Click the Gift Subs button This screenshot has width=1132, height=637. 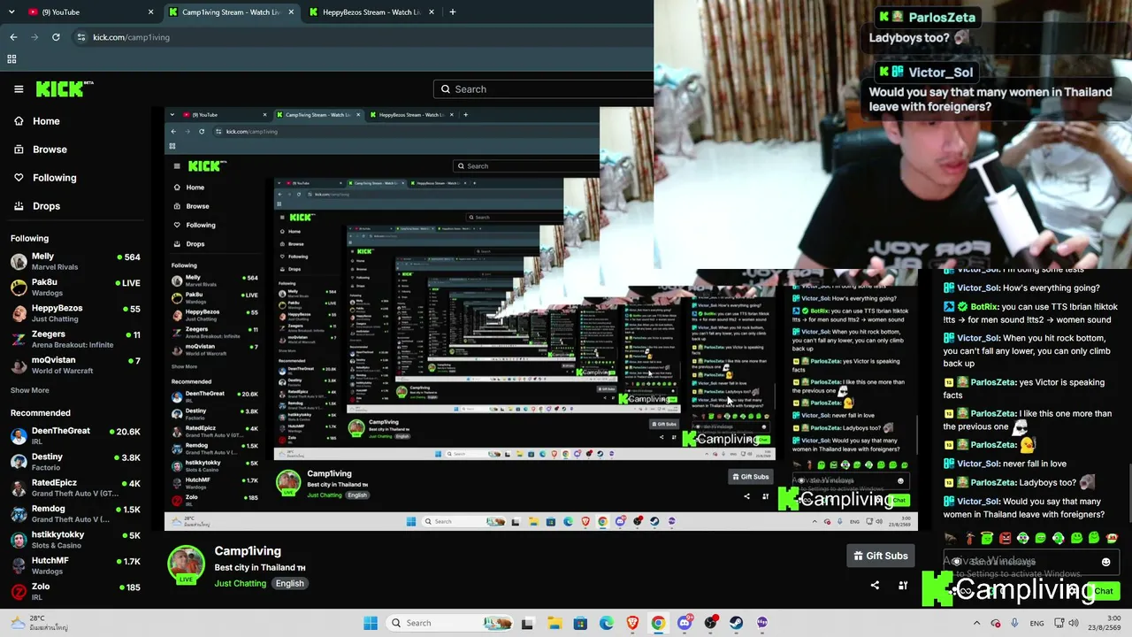880,556
